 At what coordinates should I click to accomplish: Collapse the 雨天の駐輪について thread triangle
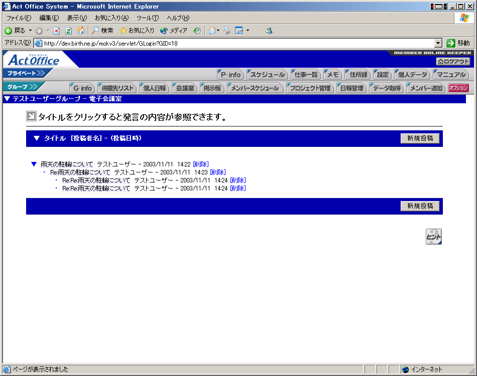tap(34, 164)
